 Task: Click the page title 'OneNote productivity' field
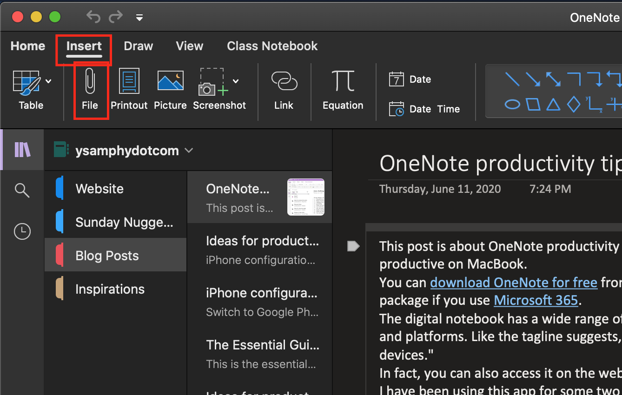501,163
